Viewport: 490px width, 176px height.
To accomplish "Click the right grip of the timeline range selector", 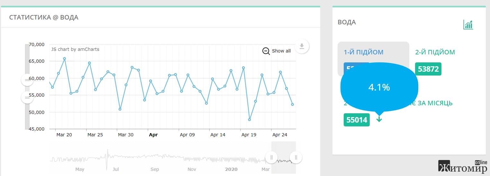I will click(x=296, y=157).
